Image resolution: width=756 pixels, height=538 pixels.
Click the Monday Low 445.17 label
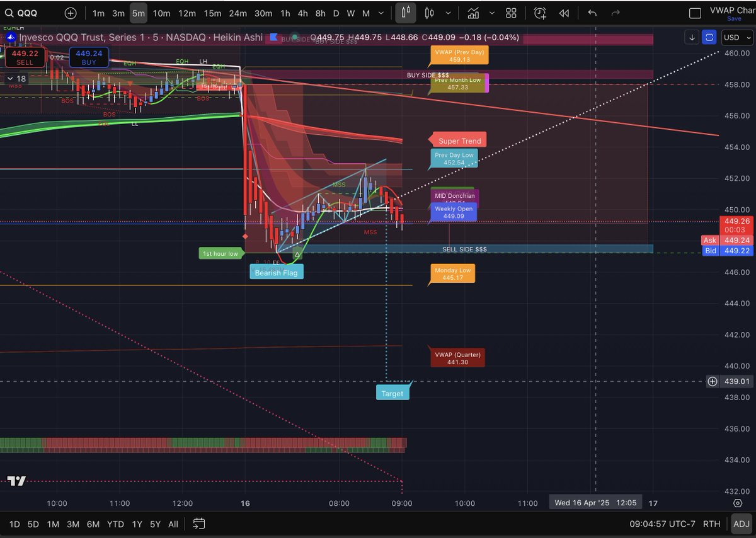452,273
